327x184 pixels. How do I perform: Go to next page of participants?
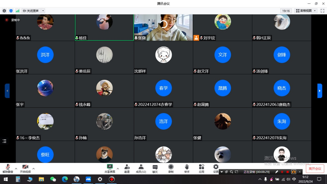click(320, 91)
